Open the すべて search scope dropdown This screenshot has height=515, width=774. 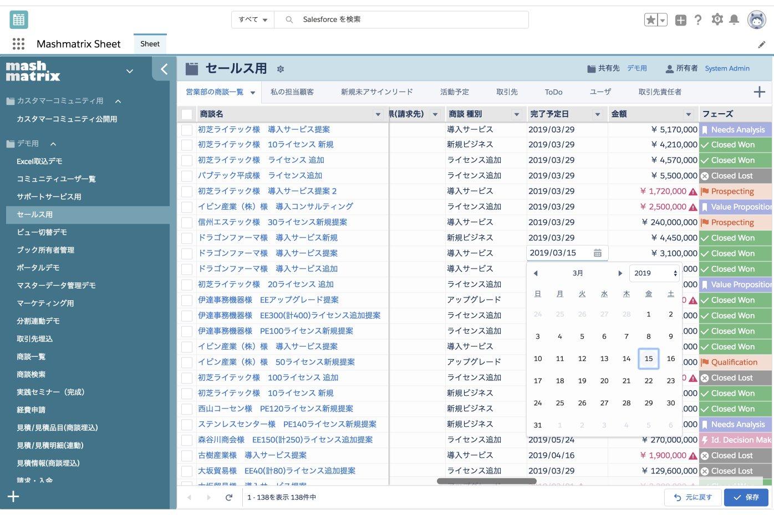[x=253, y=19]
